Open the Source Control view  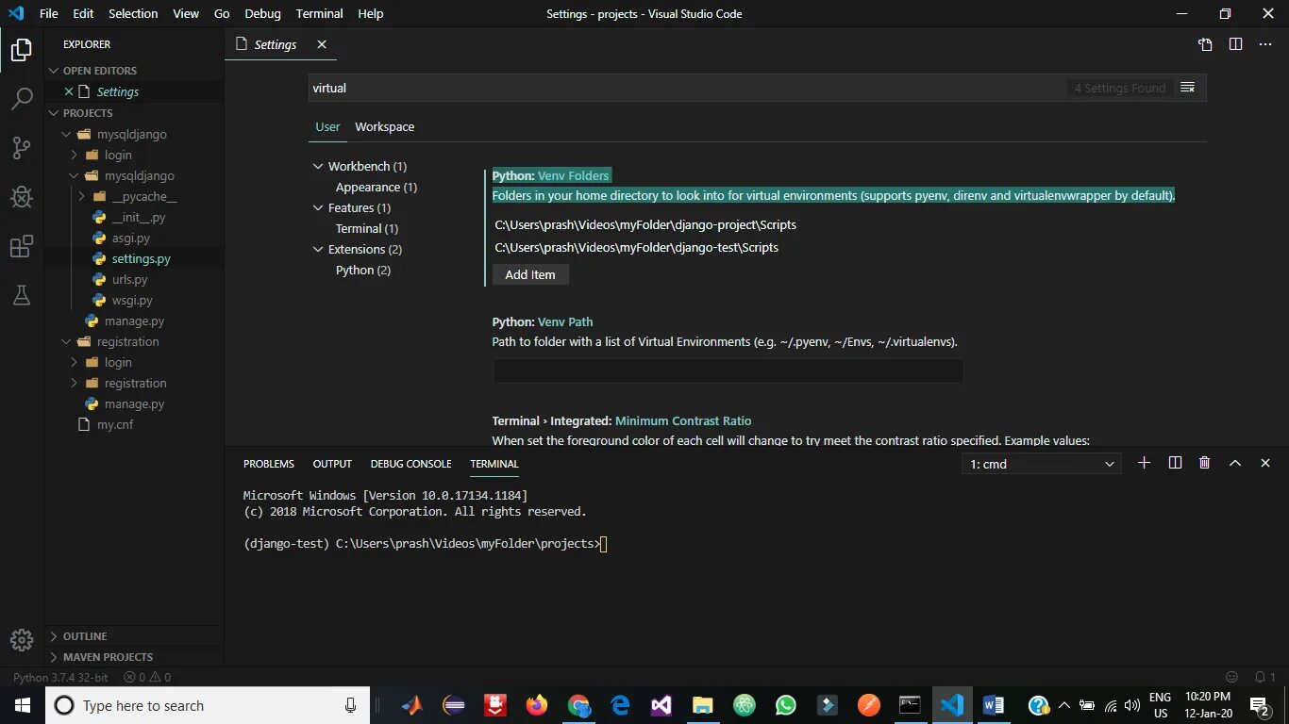point(21,147)
